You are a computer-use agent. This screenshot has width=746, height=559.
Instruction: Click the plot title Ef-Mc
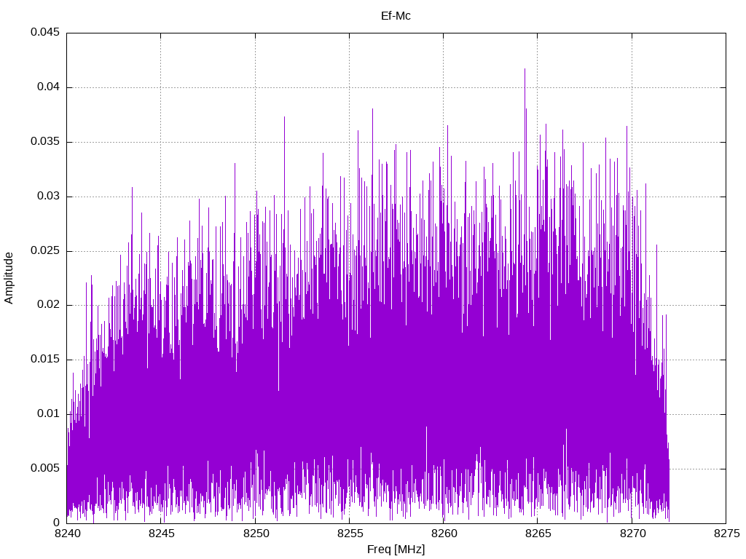click(396, 16)
